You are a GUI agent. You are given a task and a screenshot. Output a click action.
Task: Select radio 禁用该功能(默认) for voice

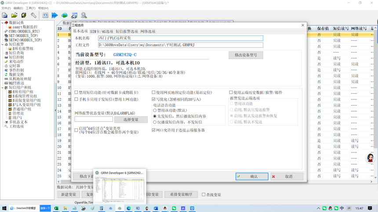tap(155, 110)
